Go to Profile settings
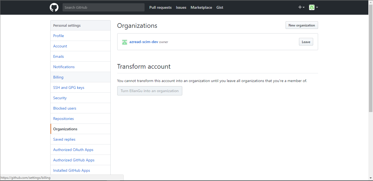Viewport: 373px width, 181px height. pyautogui.click(x=58, y=36)
